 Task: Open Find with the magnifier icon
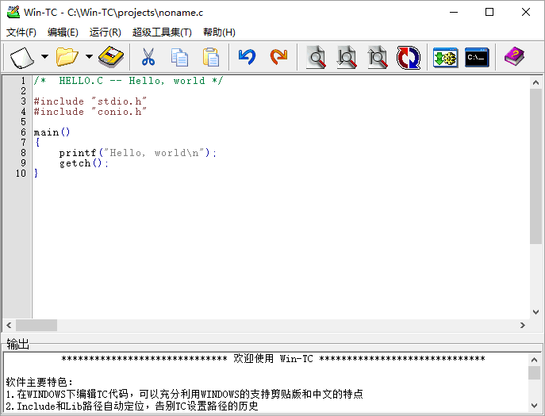pos(316,57)
